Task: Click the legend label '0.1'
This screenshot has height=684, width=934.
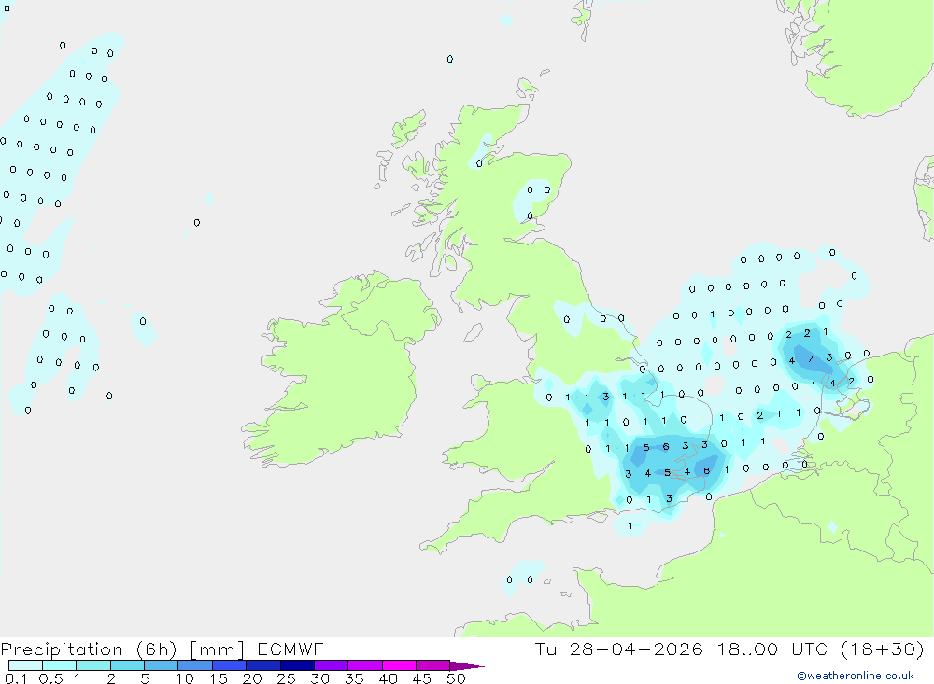Action: coord(16,678)
